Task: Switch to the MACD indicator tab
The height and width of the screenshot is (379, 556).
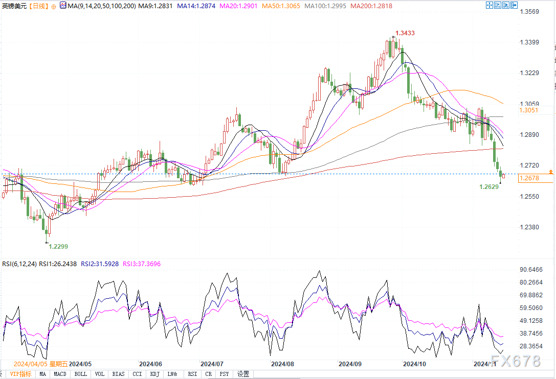Action: coord(60,374)
